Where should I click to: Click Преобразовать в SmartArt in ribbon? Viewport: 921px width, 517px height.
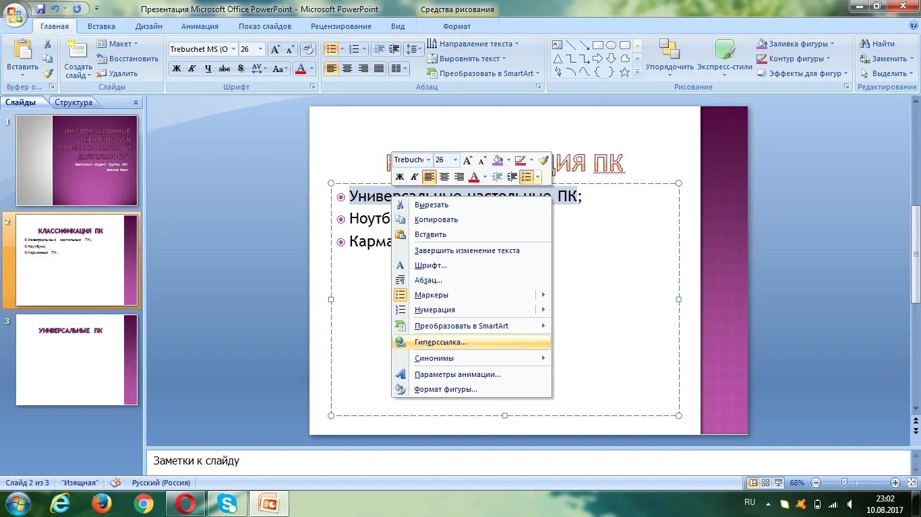pos(483,73)
